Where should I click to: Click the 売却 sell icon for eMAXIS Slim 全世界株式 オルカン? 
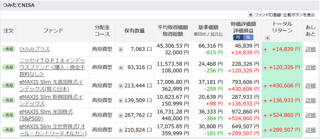8,130
